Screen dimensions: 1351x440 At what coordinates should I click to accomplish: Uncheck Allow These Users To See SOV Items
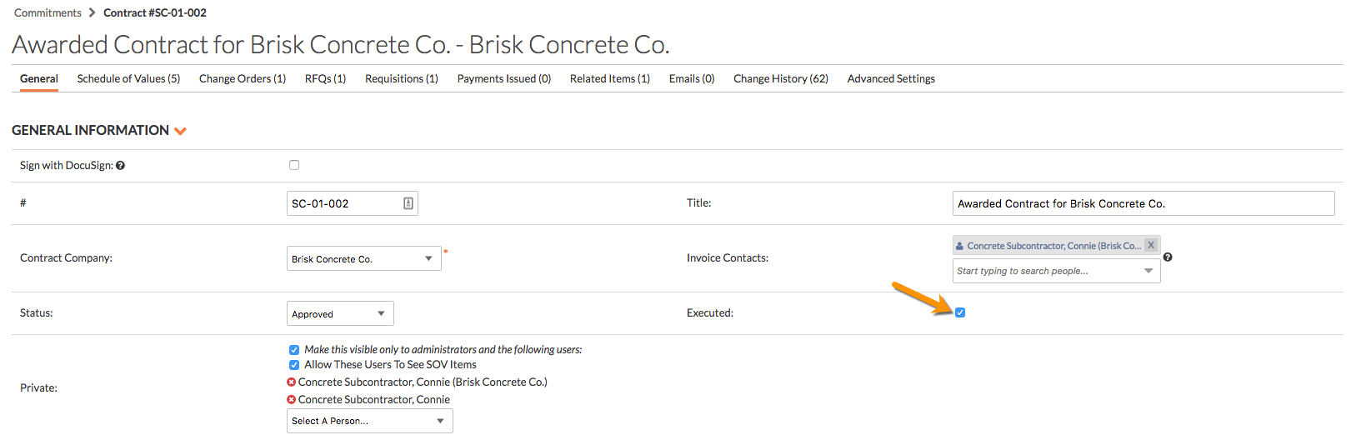pyautogui.click(x=294, y=365)
